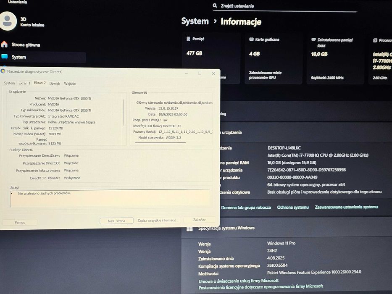
Task: Open Domena lub grupa robocza link
Action: click(246, 207)
